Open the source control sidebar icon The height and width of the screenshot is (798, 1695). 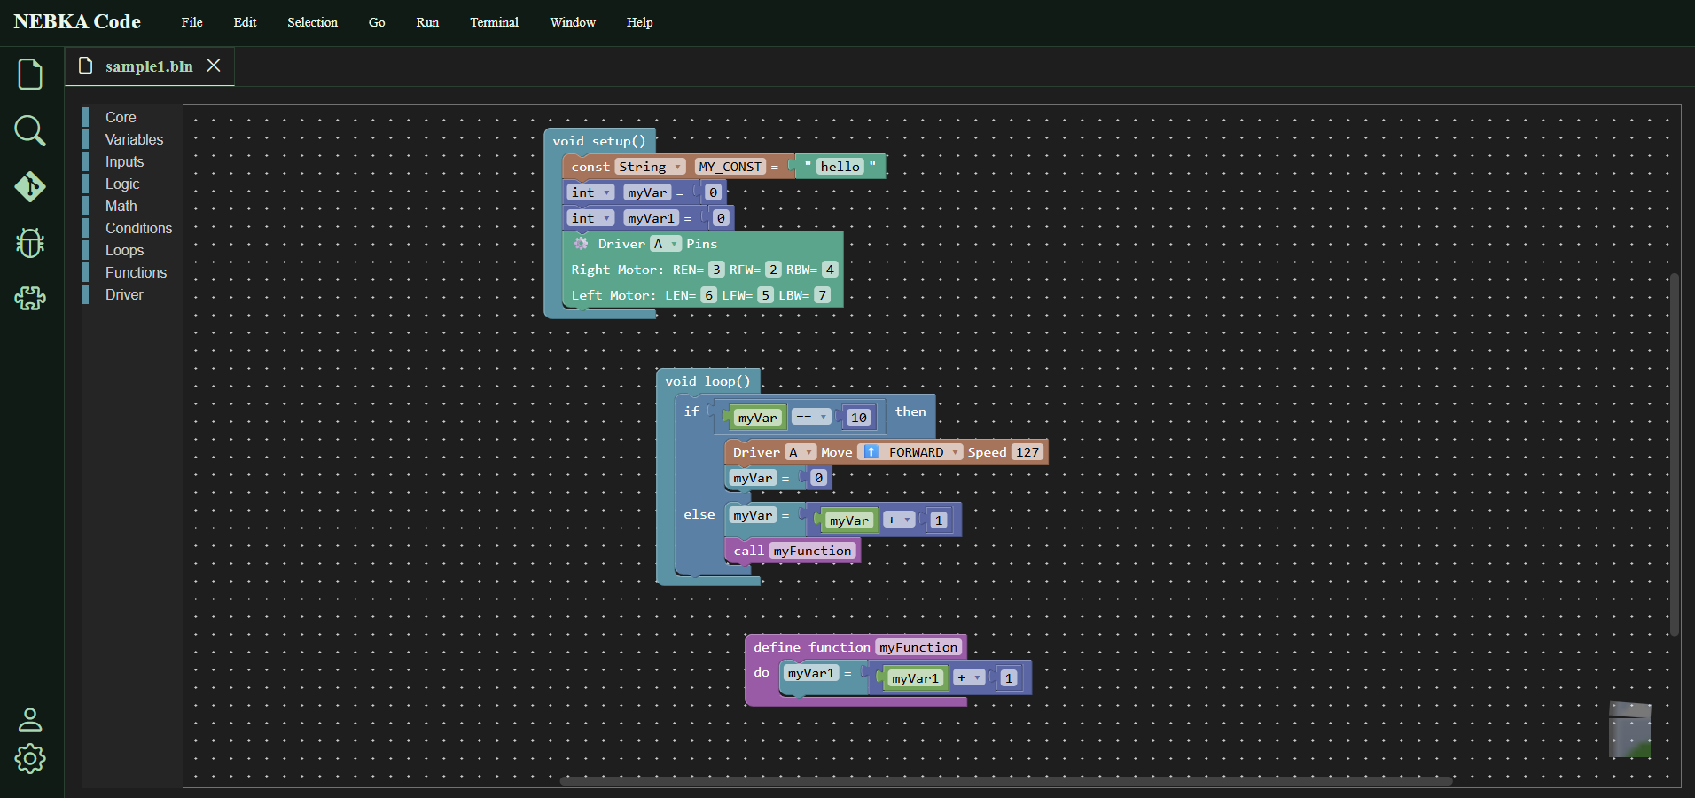(29, 187)
